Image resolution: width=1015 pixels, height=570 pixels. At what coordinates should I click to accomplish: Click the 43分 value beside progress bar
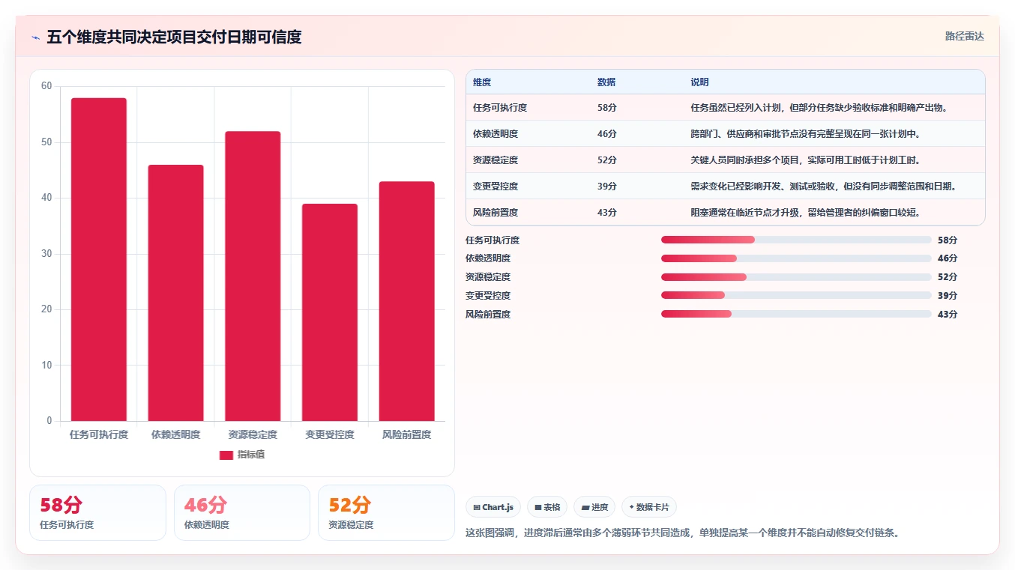[x=948, y=315]
